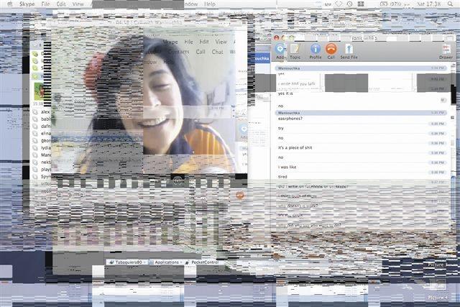Image resolution: width=460 pixels, height=307 pixels.
Task: Select contact alex in the contacts list
Action: click(x=45, y=112)
